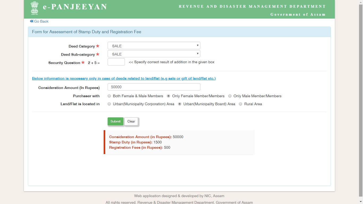Click the Go Back rewind arrows icon
Image resolution: width=363 pixels, height=204 pixels.
click(x=31, y=21)
